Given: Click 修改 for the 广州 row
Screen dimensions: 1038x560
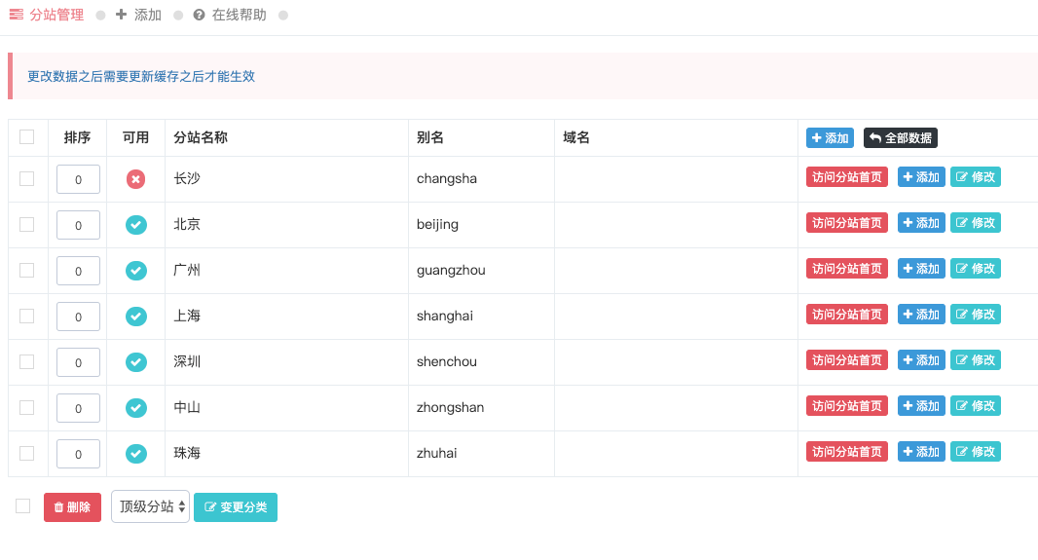Looking at the screenshot, I should (976, 268).
